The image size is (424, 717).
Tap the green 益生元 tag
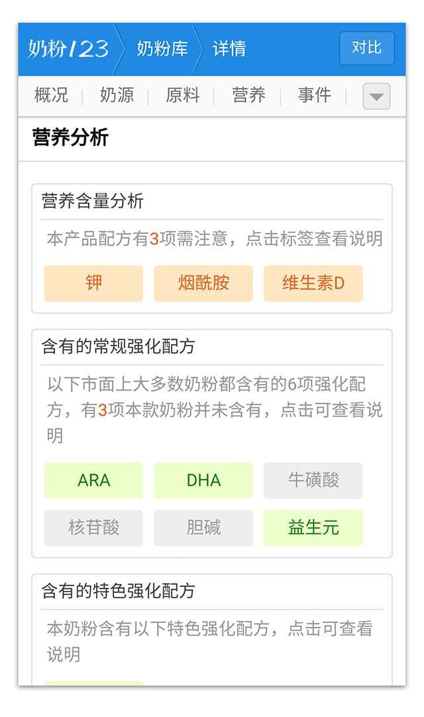pyautogui.click(x=313, y=528)
